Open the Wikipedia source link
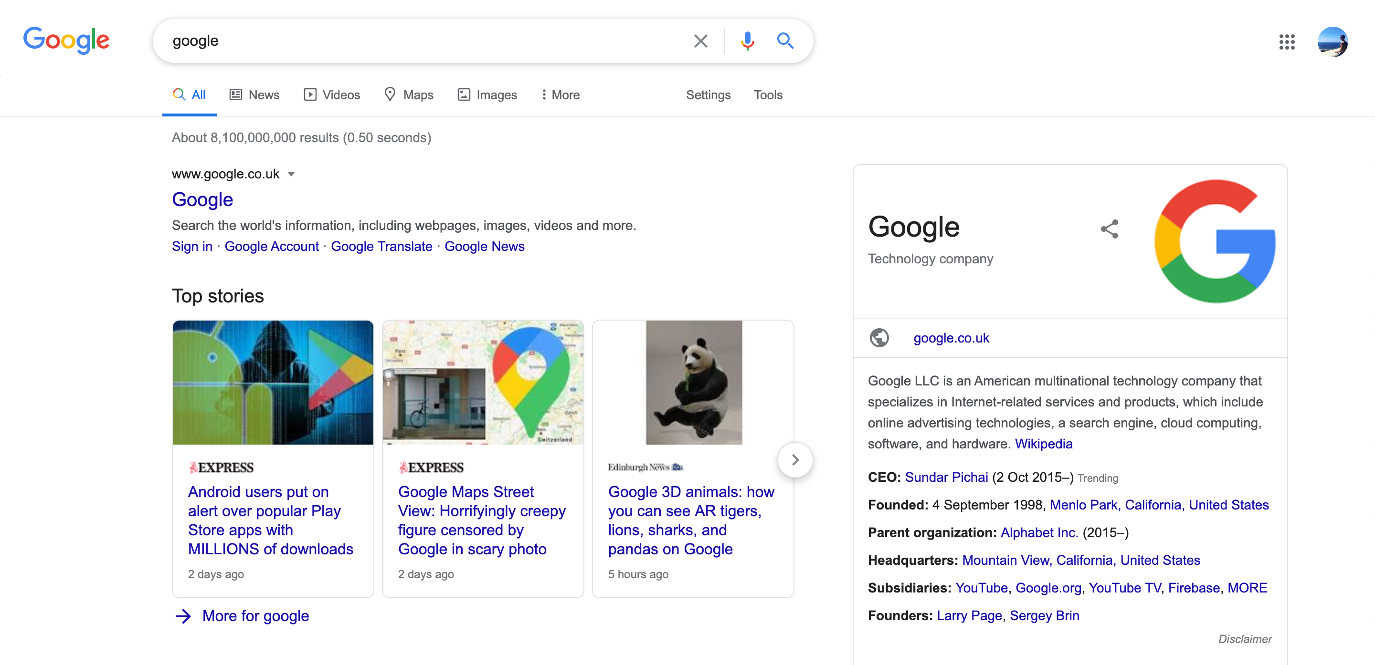 tap(1043, 444)
